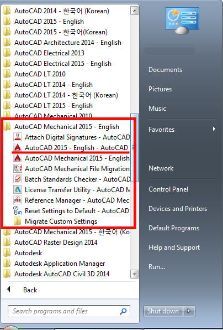Click the Attach Digital Signatures stamp icon
Viewport: 223px width, 330px height.
(x=18, y=137)
